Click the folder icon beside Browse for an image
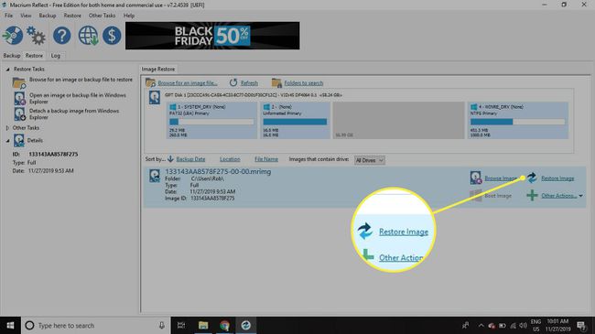The height and width of the screenshot is (334, 595). click(x=19, y=82)
